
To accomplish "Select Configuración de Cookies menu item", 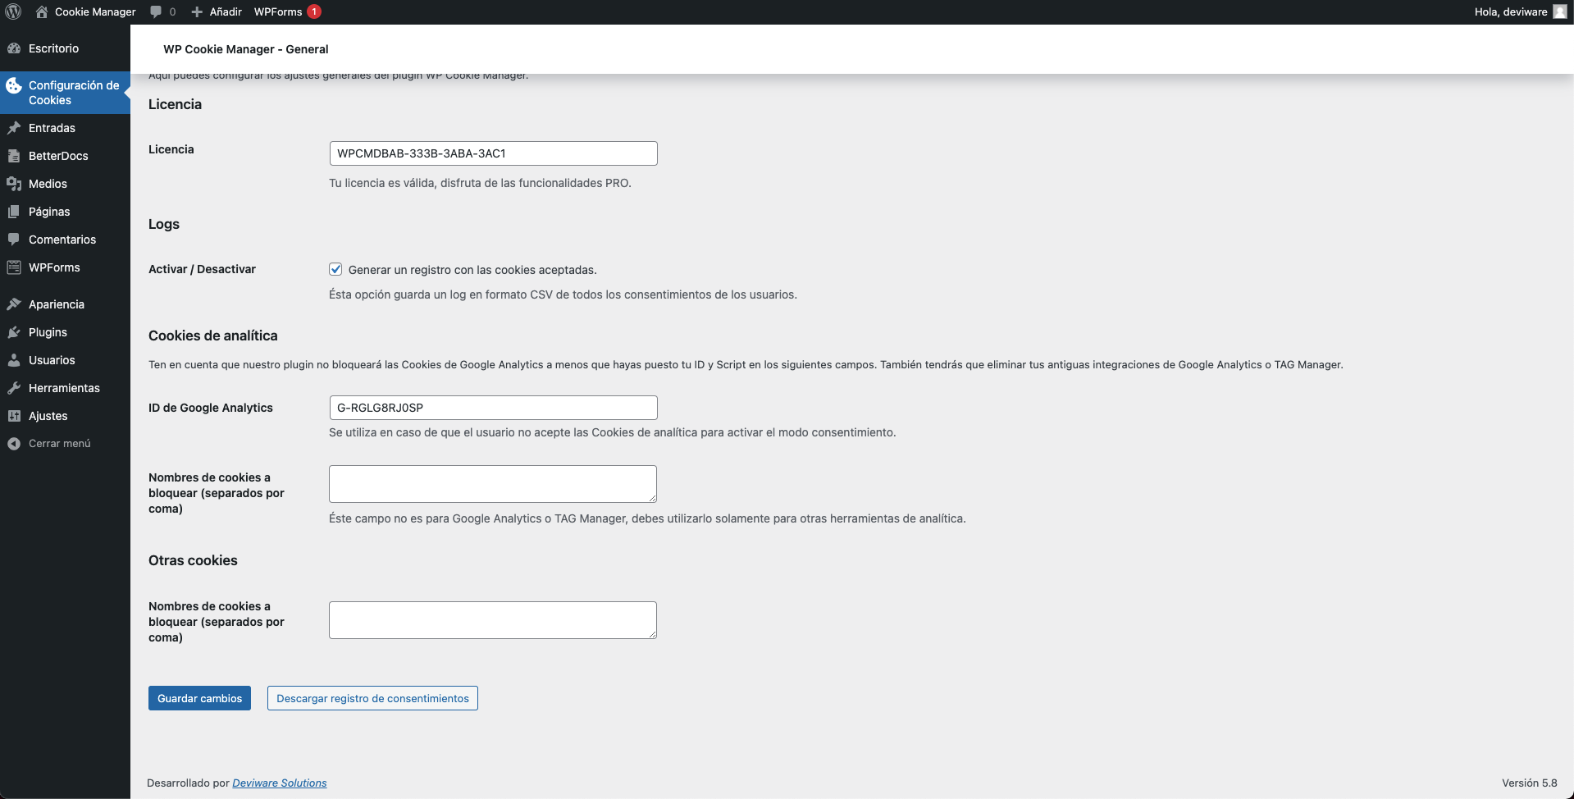I will coord(65,93).
